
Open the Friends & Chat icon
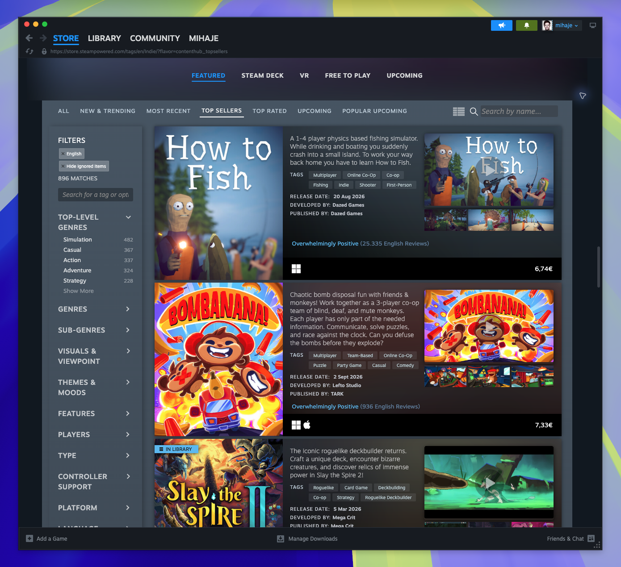tap(591, 538)
